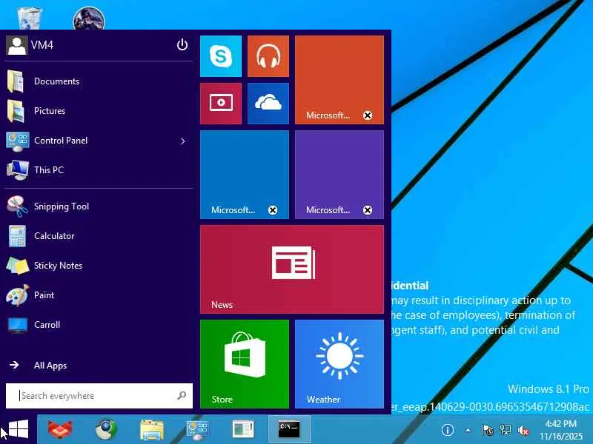593x444 pixels.
Task: Open This PC from Start menu
Action: pyautogui.click(x=99, y=170)
